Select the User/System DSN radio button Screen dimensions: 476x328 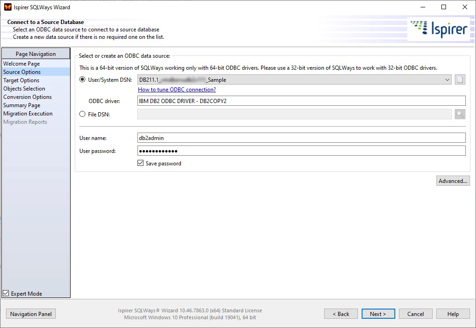click(x=82, y=79)
